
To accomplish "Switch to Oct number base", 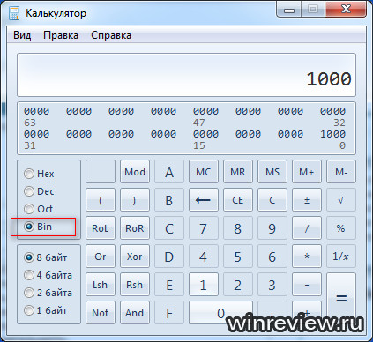I will coord(38,209).
